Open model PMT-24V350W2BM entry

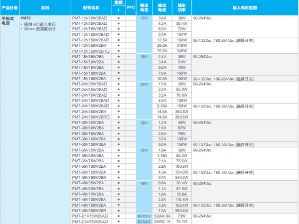coord(89,112)
